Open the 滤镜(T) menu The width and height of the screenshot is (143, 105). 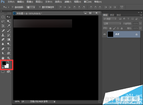pyautogui.click(x=68, y=2)
